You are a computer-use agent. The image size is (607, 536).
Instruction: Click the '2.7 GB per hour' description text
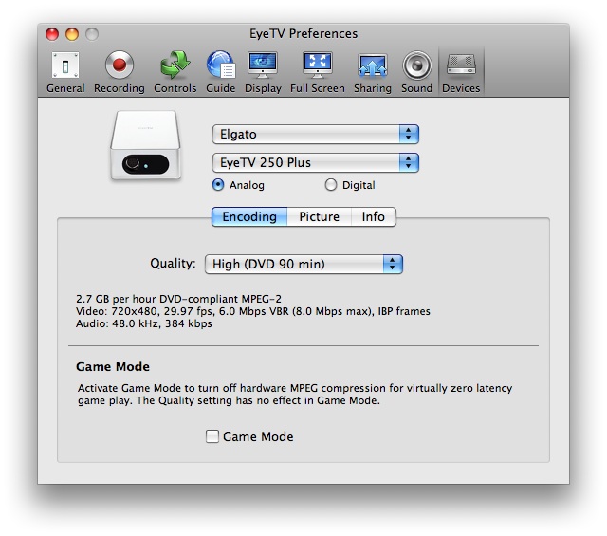coord(179,299)
